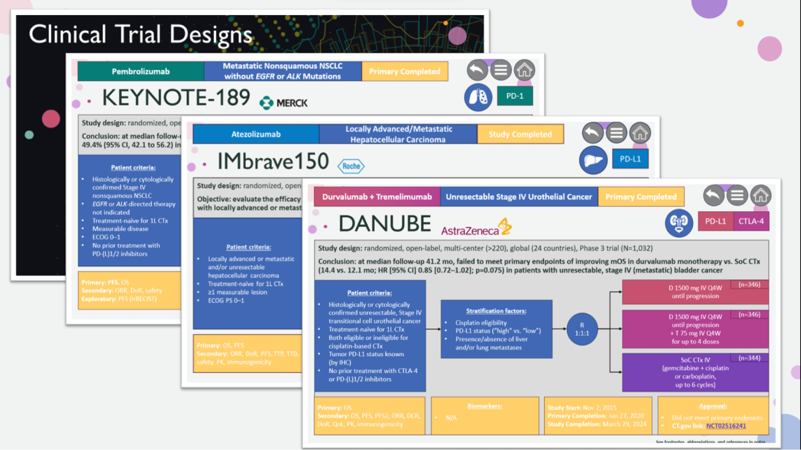Click the back arrow on DANUBE slide
801x450 pixels.
coord(713,195)
